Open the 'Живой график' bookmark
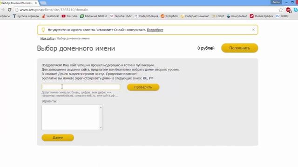298x167 pixels. (261, 16)
